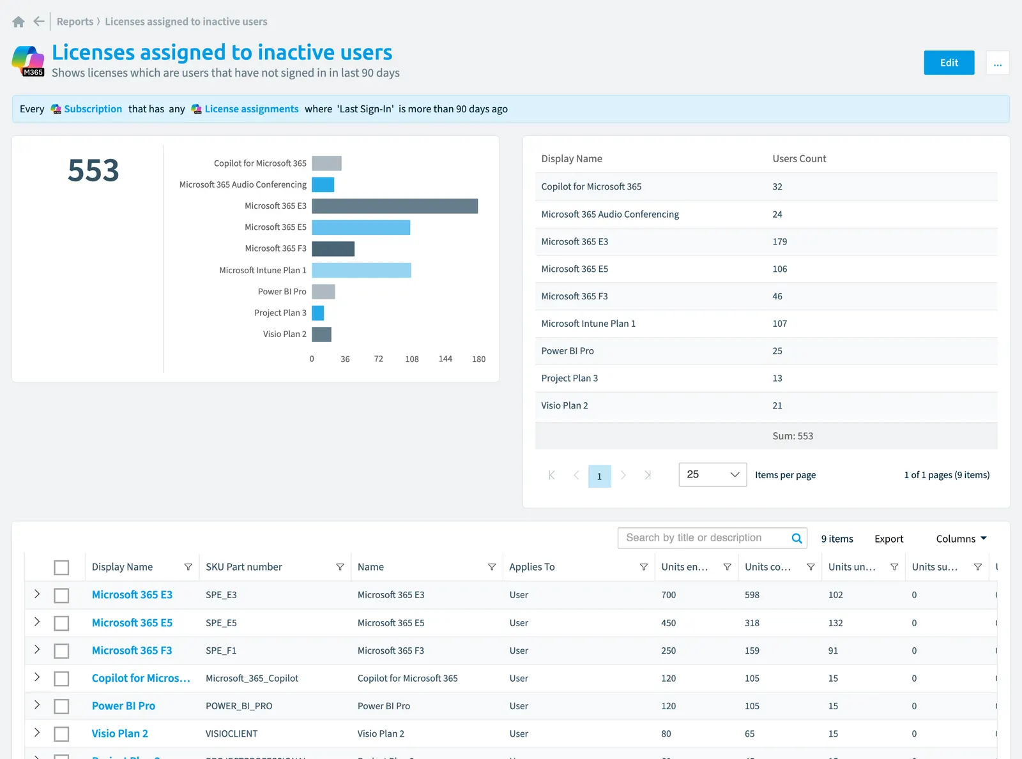
Task: Tick the Power BI Pro row checkbox
Action: 61,707
